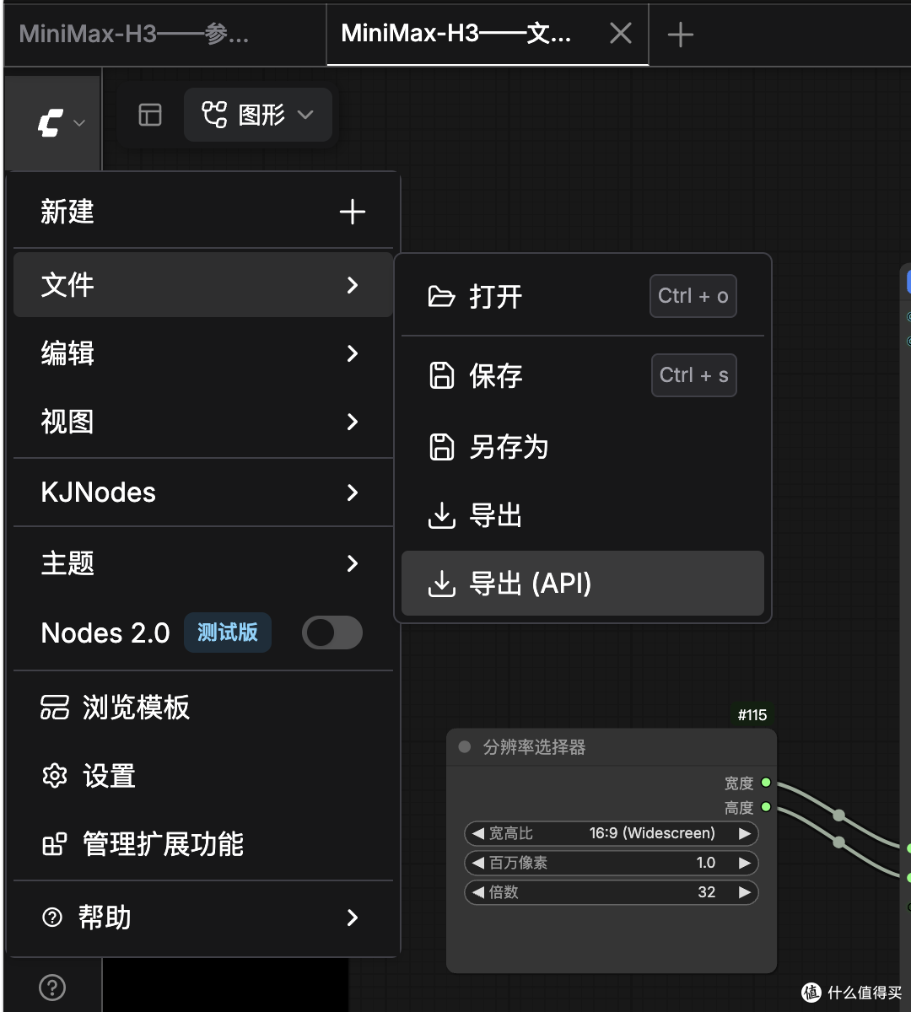This screenshot has width=911, height=1012.
Task: Decrease 宽高比 with the left arrow
Action: click(x=477, y=834)
